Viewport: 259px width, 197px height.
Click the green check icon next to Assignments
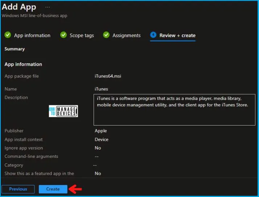(x=106, y=35)
